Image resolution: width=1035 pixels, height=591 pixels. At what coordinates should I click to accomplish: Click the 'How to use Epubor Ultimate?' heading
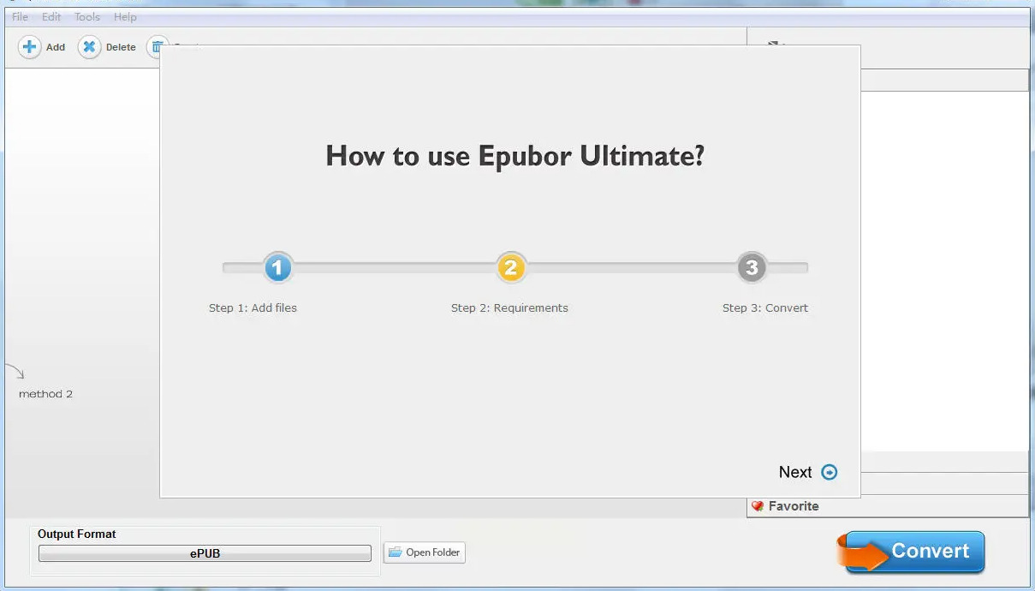[x=515, y=156]
